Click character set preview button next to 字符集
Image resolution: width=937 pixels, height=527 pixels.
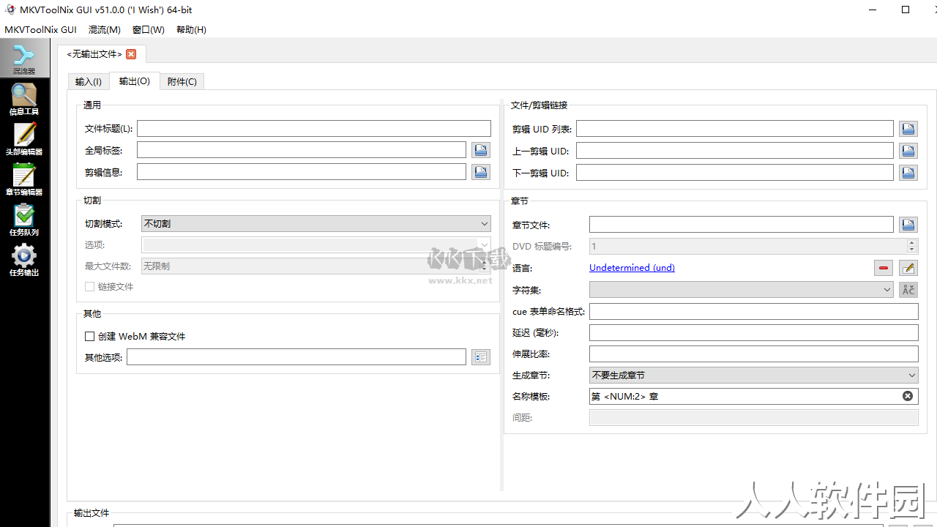(x=908, y=290)
